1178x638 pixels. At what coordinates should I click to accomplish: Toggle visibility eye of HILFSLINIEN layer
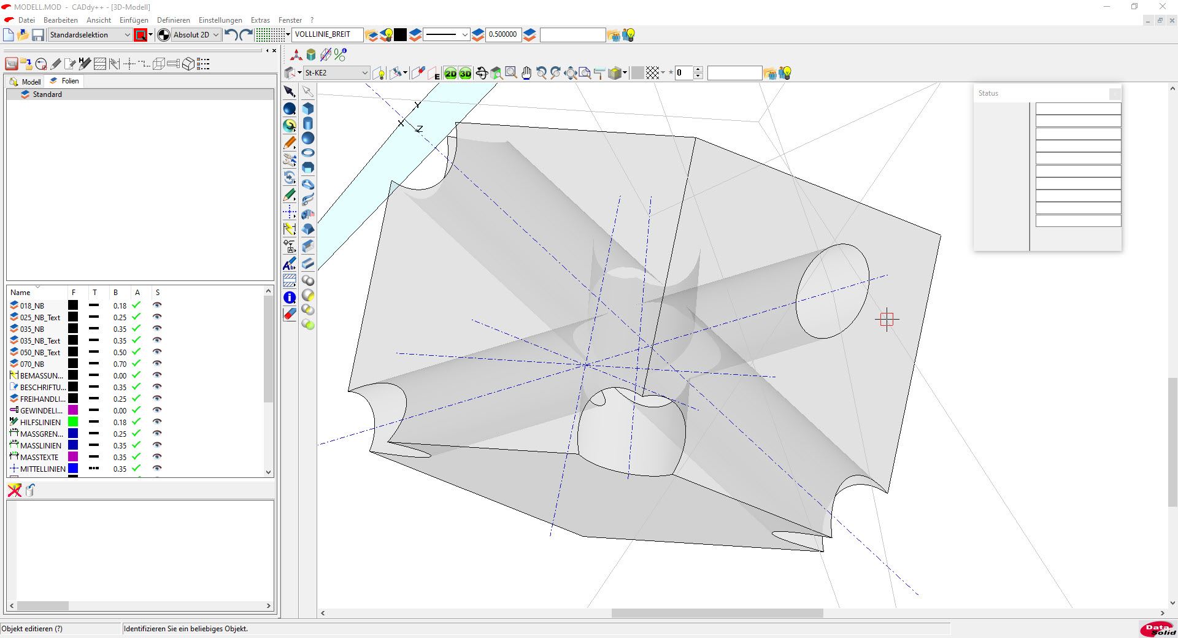coord(157,422)
